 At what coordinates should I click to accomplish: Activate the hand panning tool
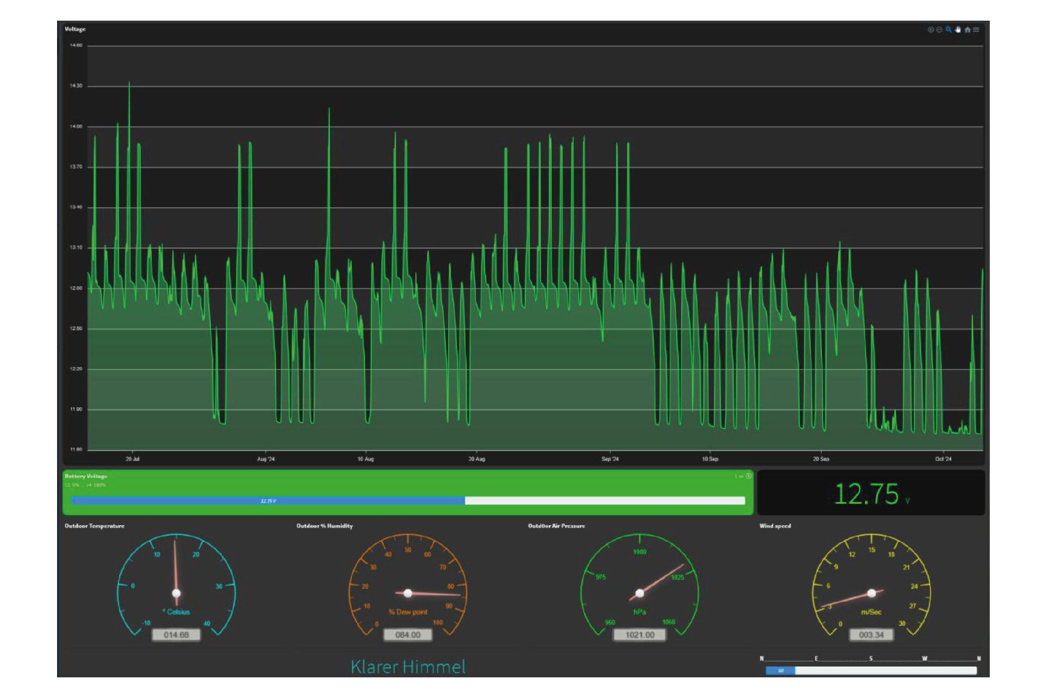pos(958,30)
